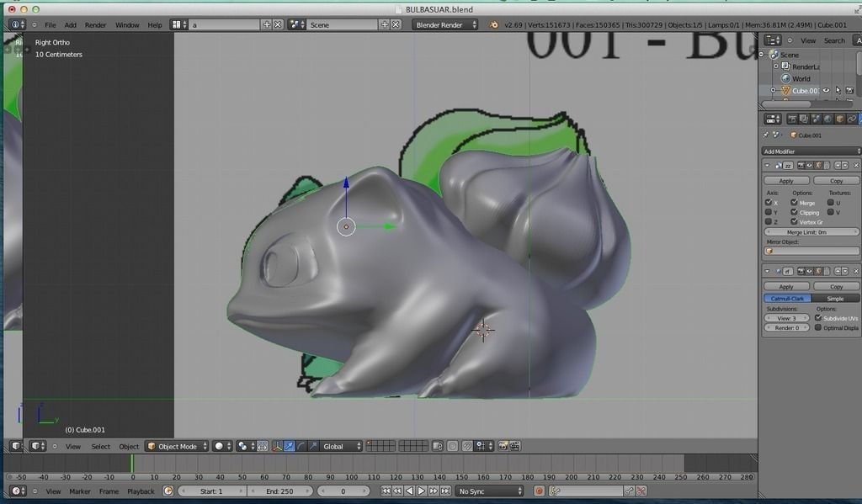Toggle Subdivide UVs checkbox
Screen dimensions: 862x504
[818, 318]
